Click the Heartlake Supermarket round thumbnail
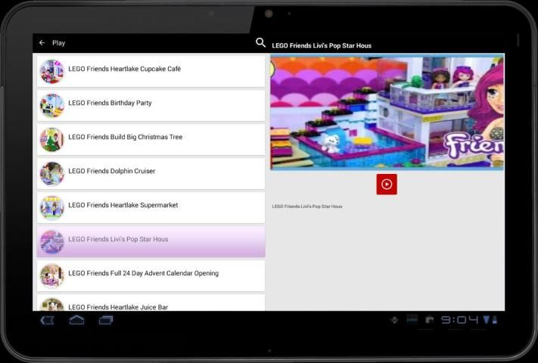Screen dimensions: 538x363 tap(52, 207)
